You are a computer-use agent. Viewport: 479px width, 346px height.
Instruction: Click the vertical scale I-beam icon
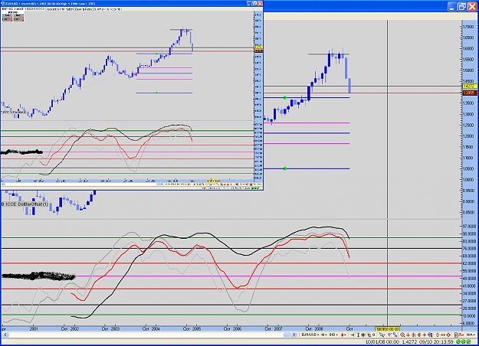pyautogui.click(x=359, y=335)
